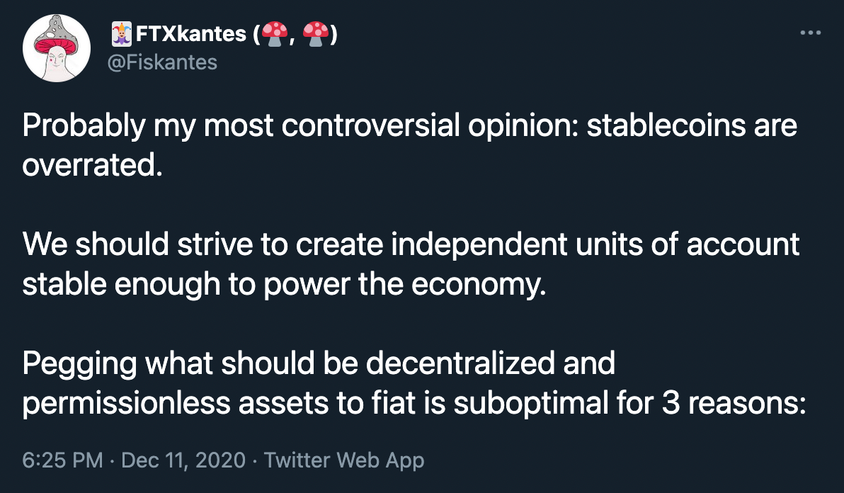Click the second mushroom emoji in name
The width and height of the screenshot is (844, 493).
(316, 34)
